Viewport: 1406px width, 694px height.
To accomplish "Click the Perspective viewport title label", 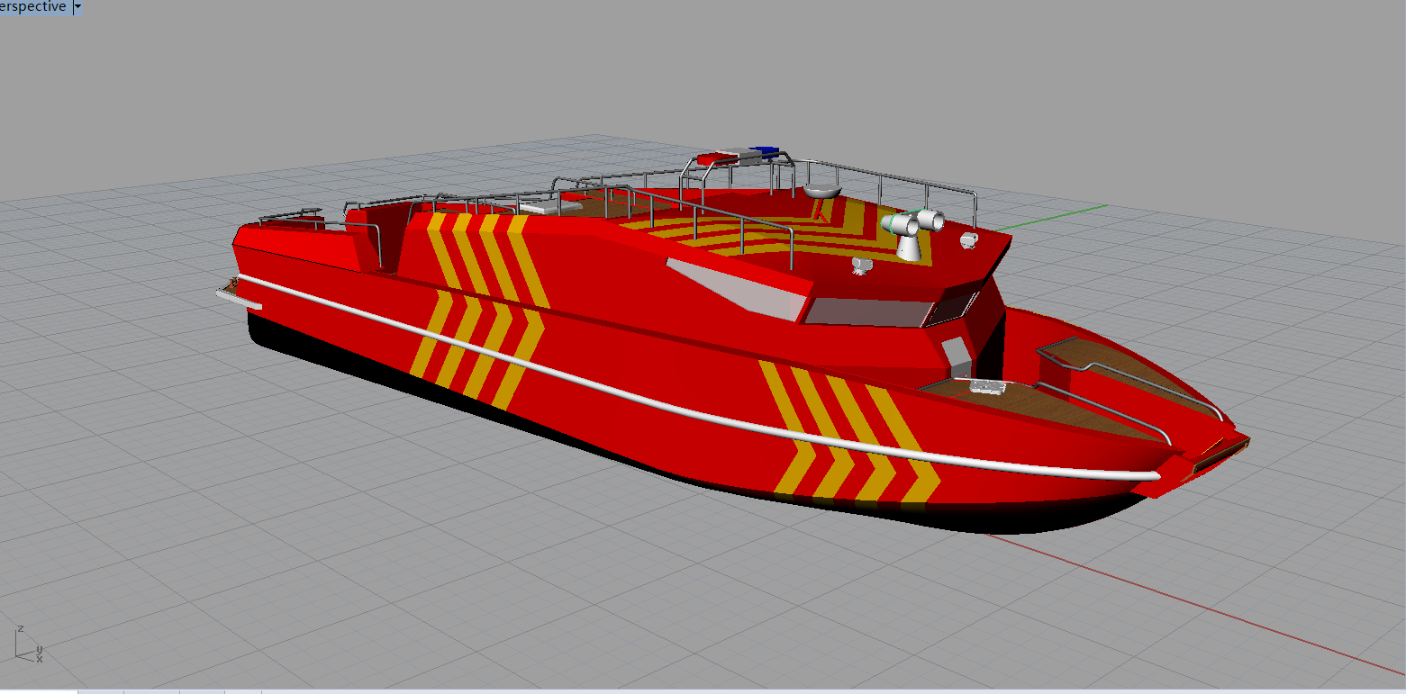I will coord(32,6).
